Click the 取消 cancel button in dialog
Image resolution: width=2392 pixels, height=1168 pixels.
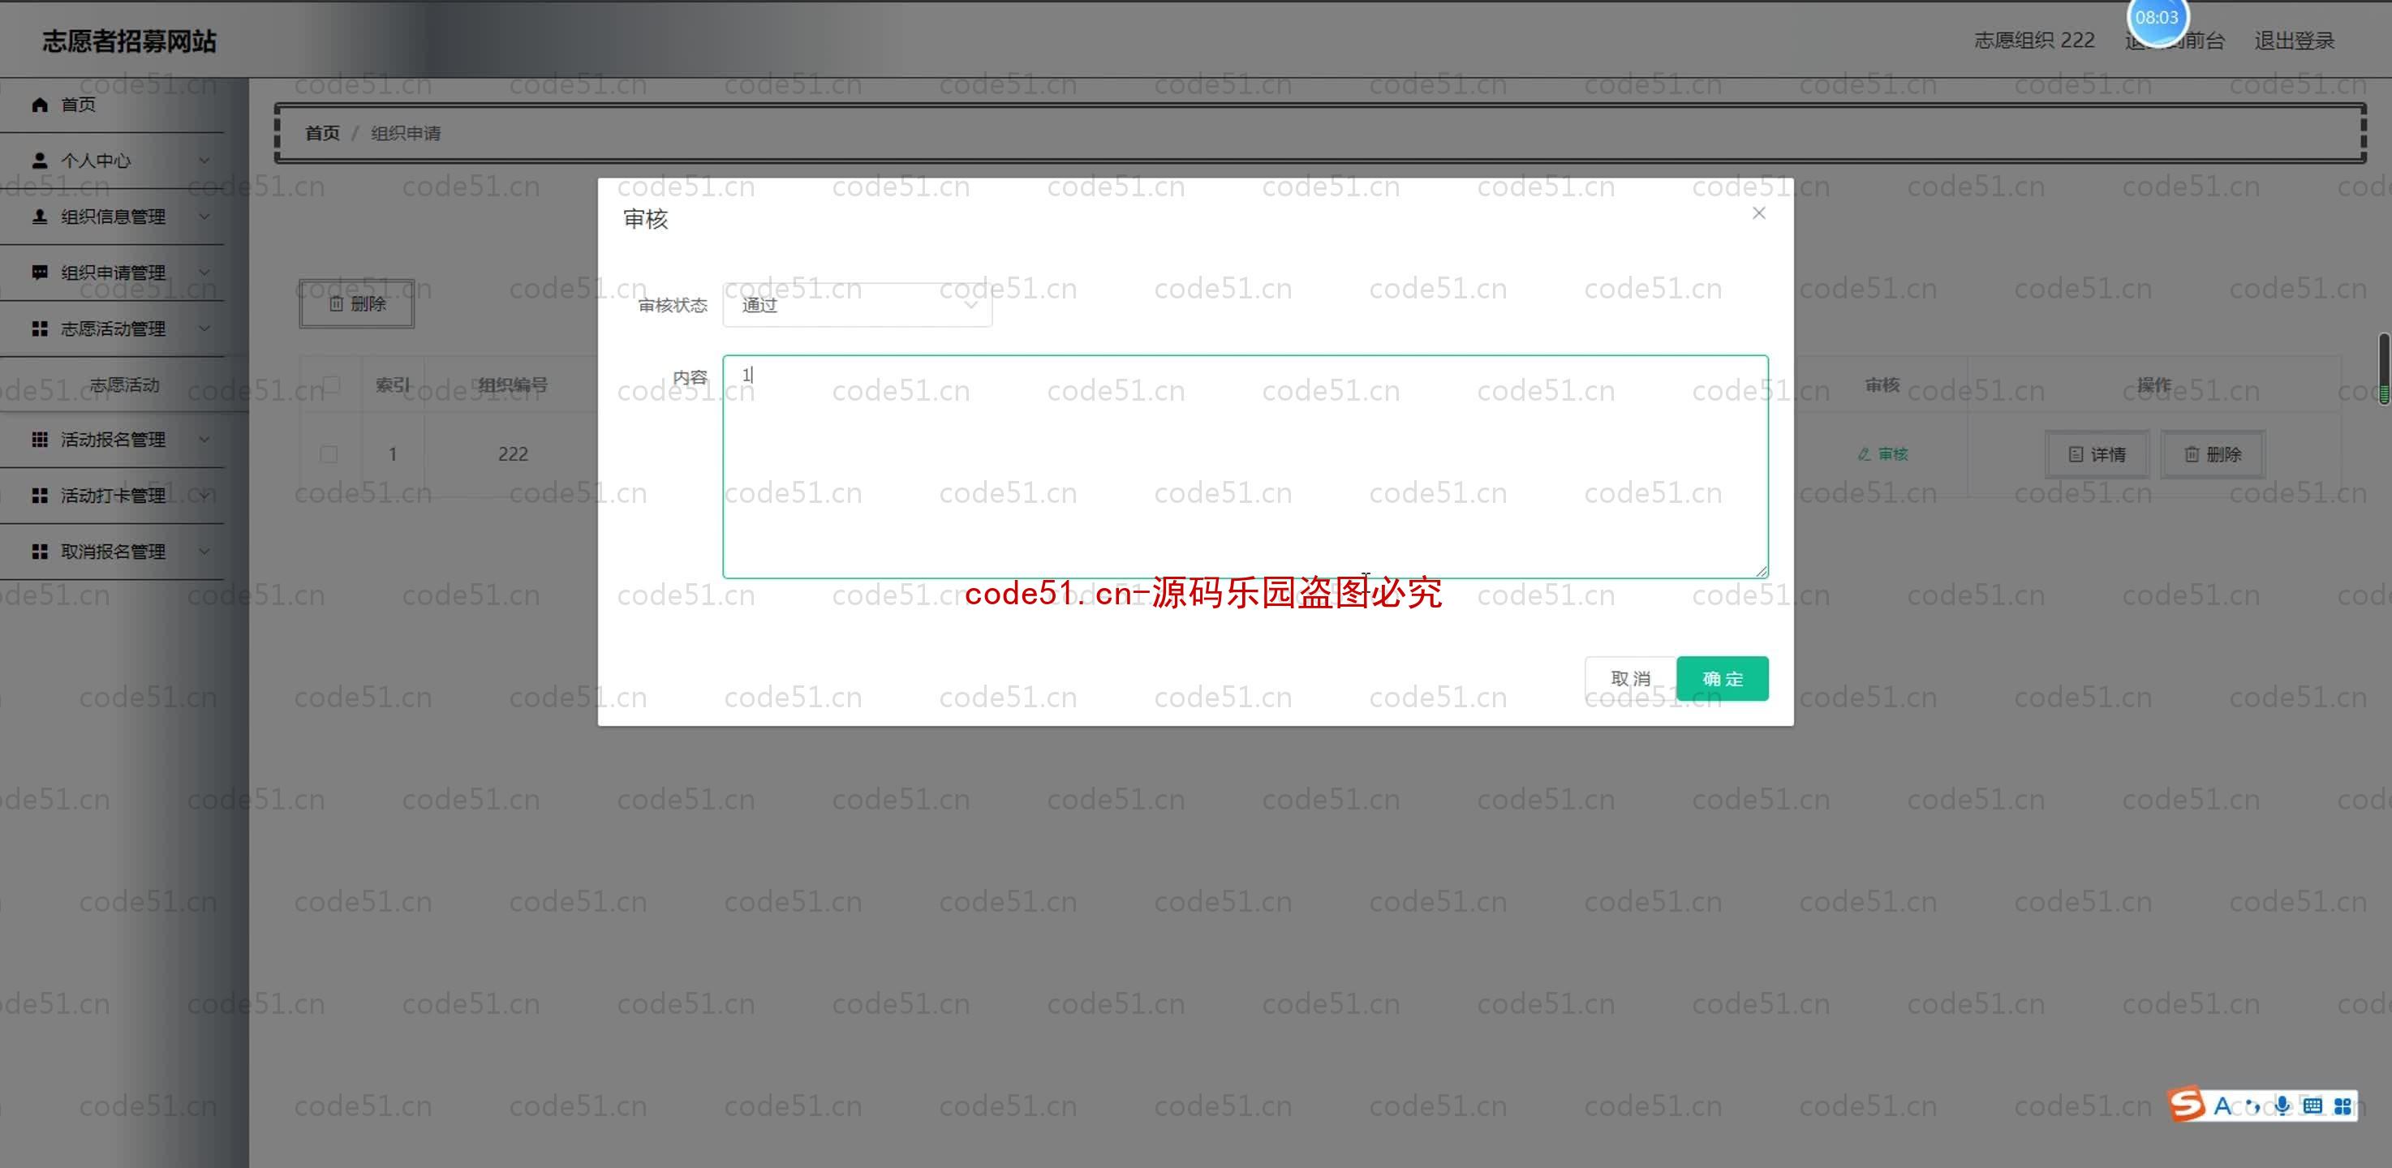1629,677
